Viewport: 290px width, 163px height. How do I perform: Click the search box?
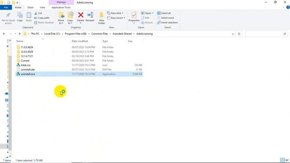pos(266,34)
